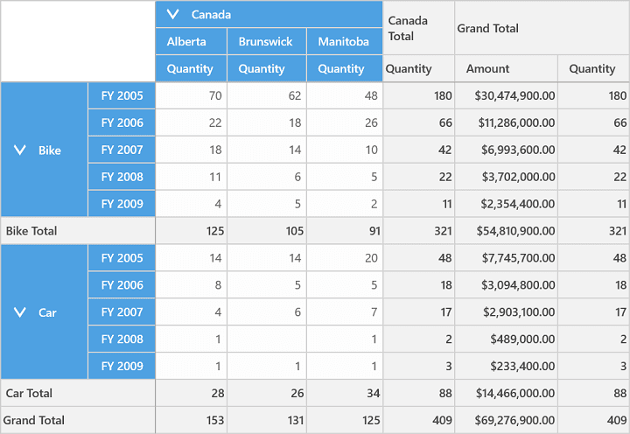Select the Manitoba column header
The image size is (630, 434).
pyautogui.click(x=345, y=41)
